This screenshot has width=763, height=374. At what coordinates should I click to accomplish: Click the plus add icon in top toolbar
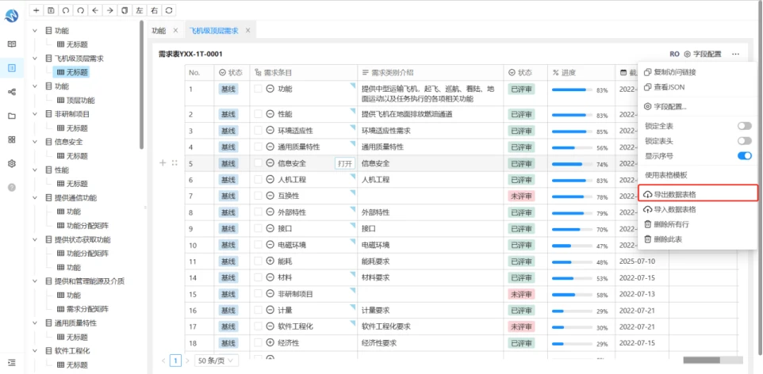point(36,10)
